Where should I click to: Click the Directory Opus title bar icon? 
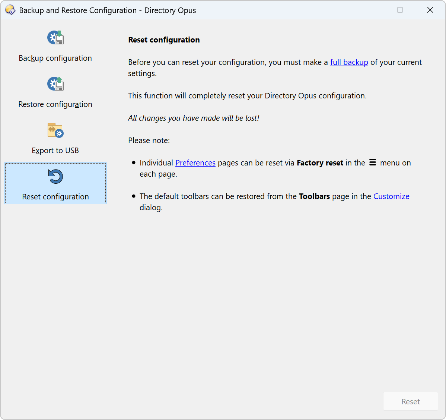coord(10,10)
